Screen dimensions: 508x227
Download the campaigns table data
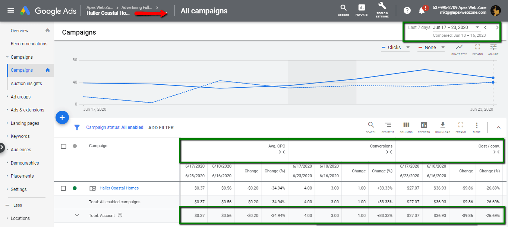(x=442, y=126)
